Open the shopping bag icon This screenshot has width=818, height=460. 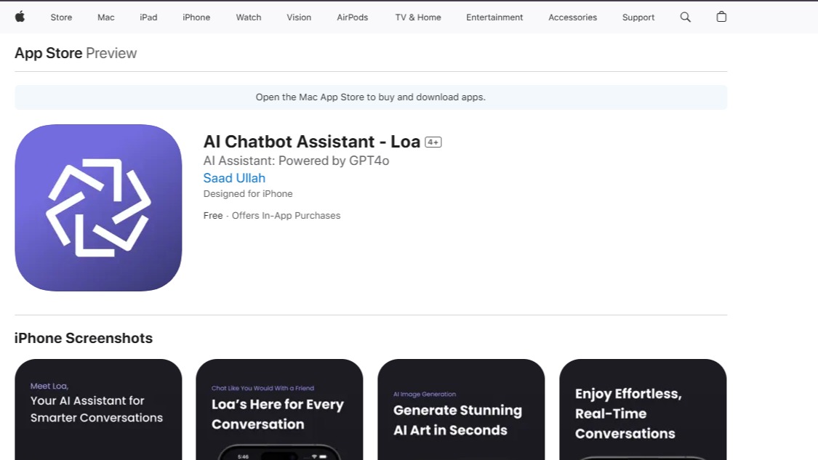click(721, 17)
